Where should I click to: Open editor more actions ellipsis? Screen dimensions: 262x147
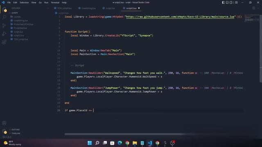[x=258, y=8]
